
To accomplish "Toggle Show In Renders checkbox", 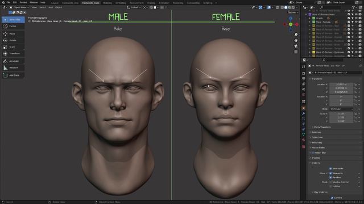I will [330, 177].
